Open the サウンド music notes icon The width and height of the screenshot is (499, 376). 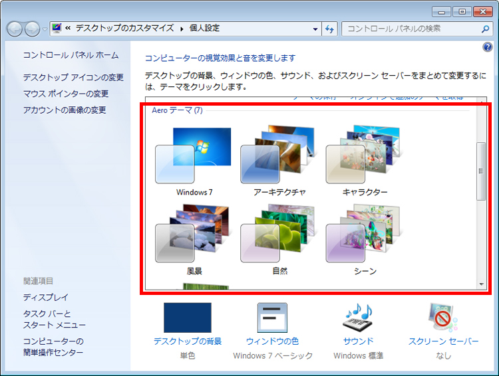click(x=359, y=318)
